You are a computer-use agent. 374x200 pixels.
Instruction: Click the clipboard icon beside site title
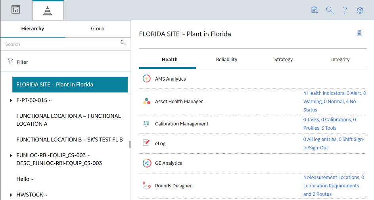click(x=359, y=33)
